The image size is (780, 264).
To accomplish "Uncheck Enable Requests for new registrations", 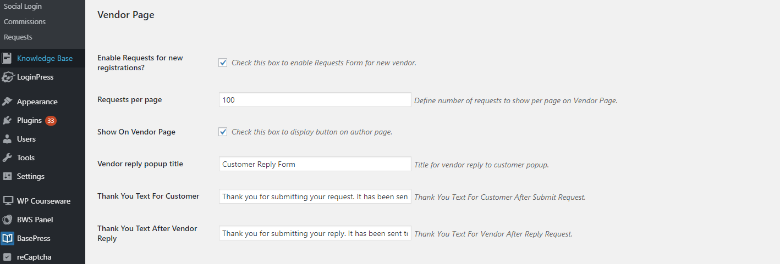I will click(223, 63).
